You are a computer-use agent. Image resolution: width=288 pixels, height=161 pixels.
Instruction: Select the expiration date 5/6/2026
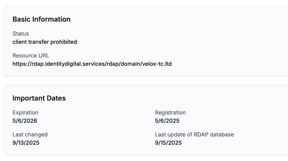(24, 121)
